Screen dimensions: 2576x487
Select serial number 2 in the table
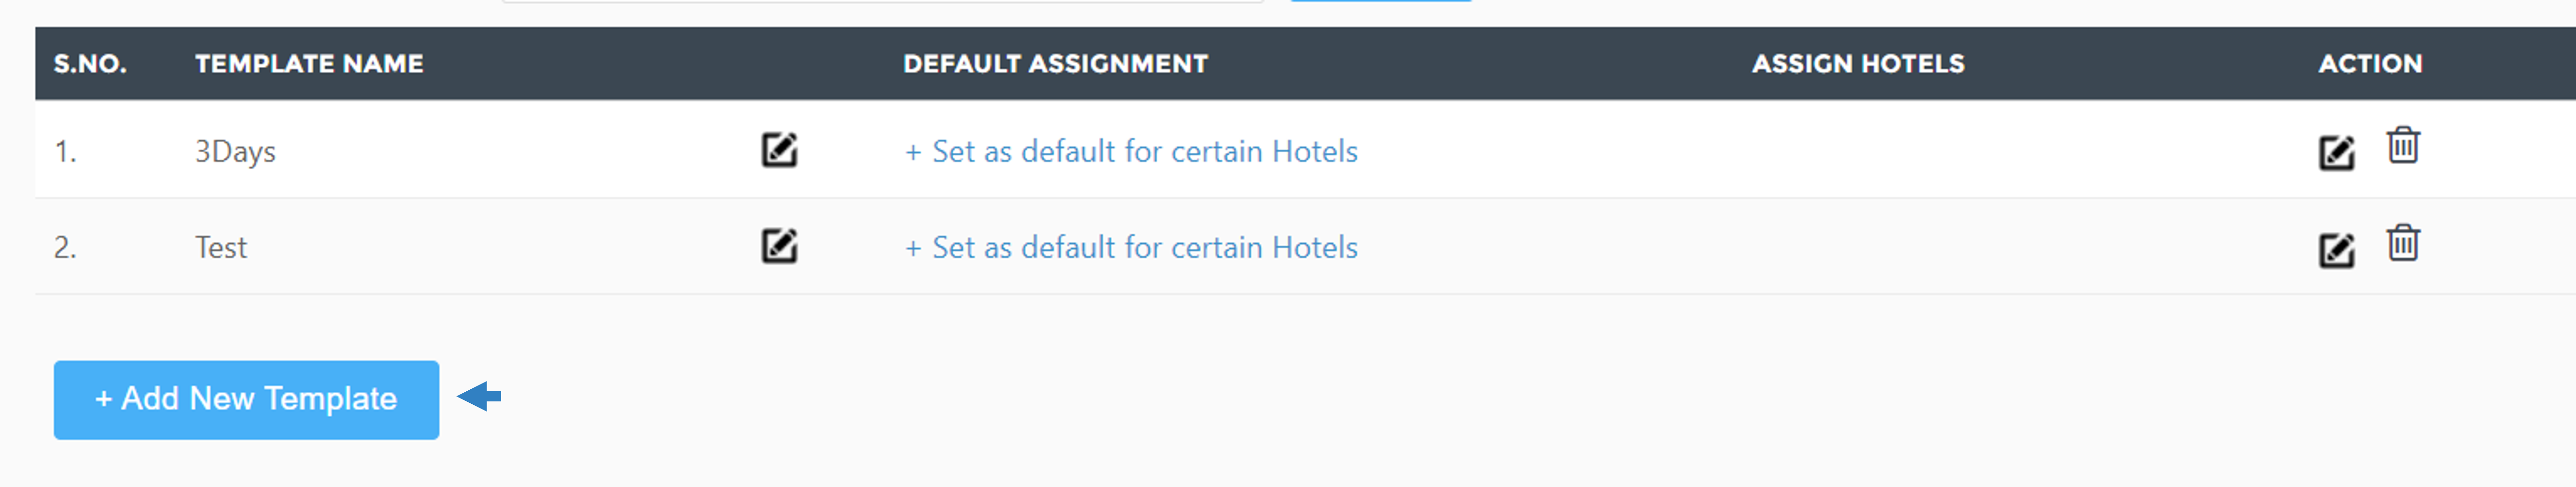click(x=65, y=247)
